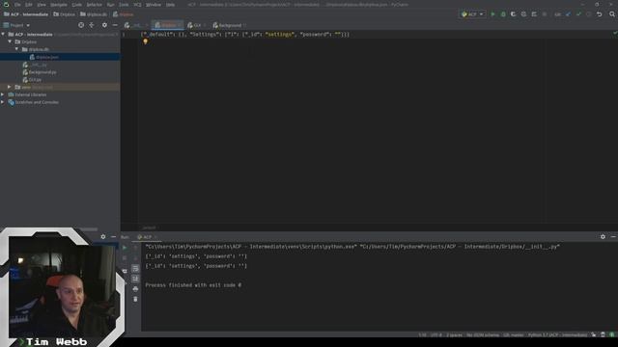The height and width of the screenshot is (347, 618).
Task: Rerun the program in the Run panel
Action: point(125,248)
